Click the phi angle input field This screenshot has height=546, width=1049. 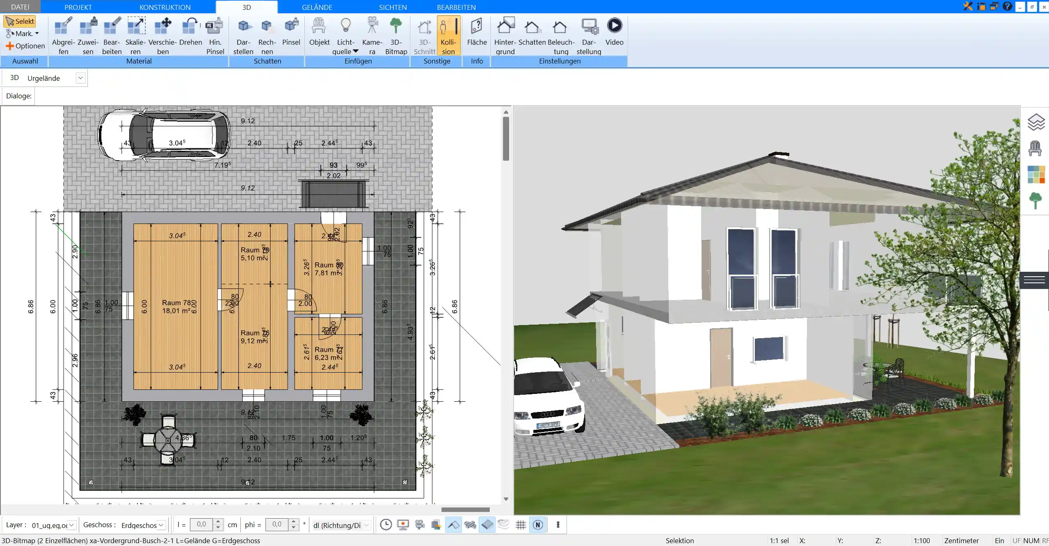click(x=277, y=525)
